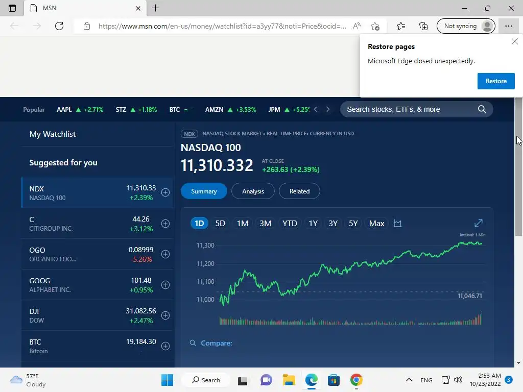Open taskbar Search box
Image resolution: width=523 pixels, height=392 pixels.
[x=206, y=380]
